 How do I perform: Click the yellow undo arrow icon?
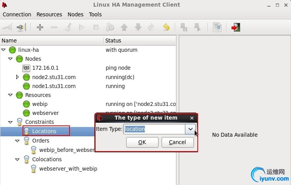click(x=166, y=28)
